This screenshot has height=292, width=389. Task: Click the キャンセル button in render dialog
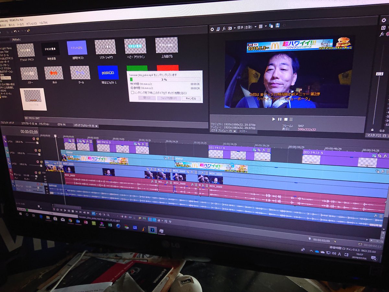tap(191, 98)
